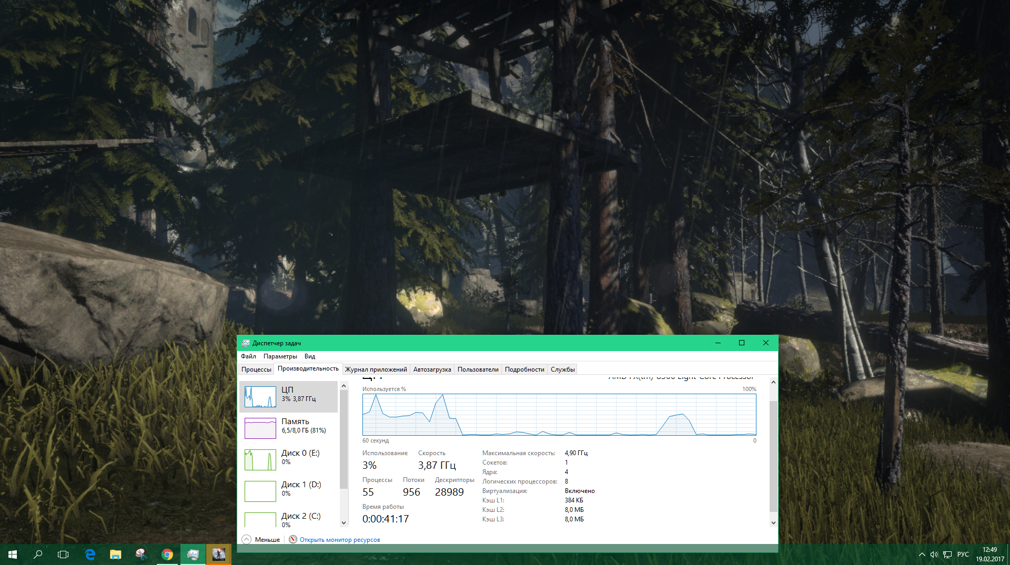The width and height of the screenshot is (1010, 565).
Task: Open the Windows Start menu
Action: [13, 554]
